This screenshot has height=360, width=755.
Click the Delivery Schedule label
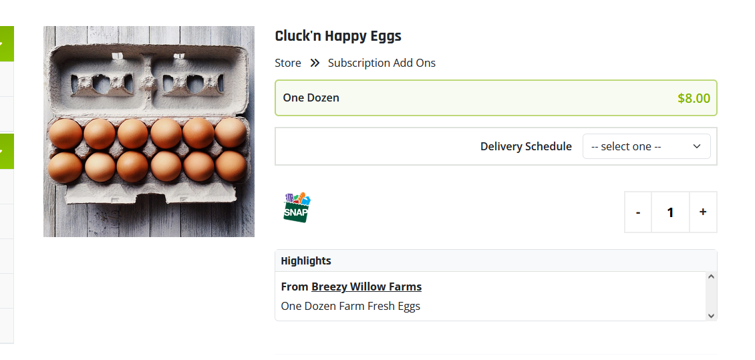click(x=526, y=146)
